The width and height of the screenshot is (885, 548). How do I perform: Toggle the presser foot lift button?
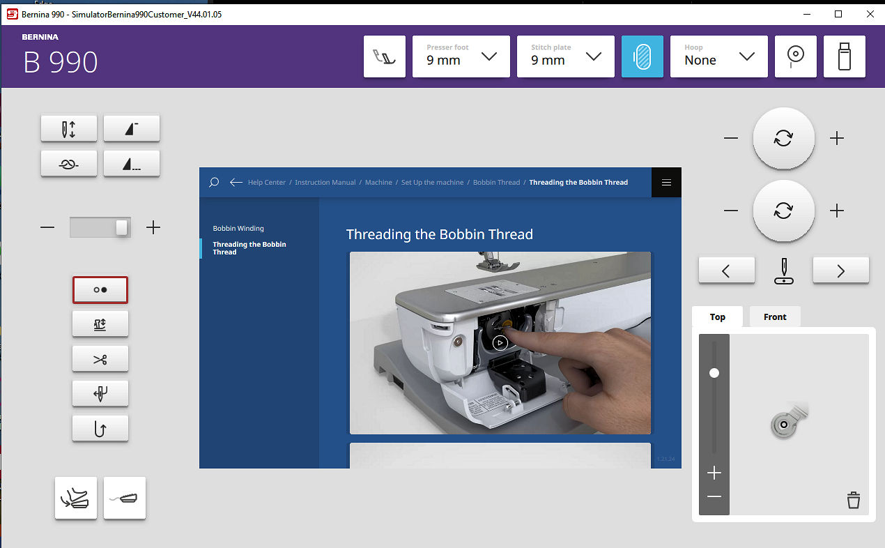pos(100,324)
